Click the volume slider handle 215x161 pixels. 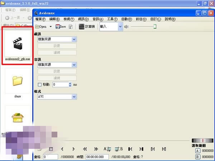(x=155, y=26)
